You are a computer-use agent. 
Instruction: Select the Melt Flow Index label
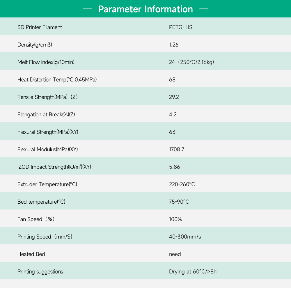(x=46, y=62)
